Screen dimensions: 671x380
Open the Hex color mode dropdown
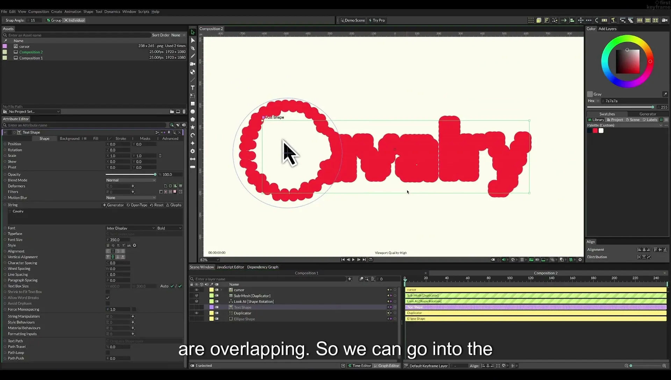coord(593,101)
